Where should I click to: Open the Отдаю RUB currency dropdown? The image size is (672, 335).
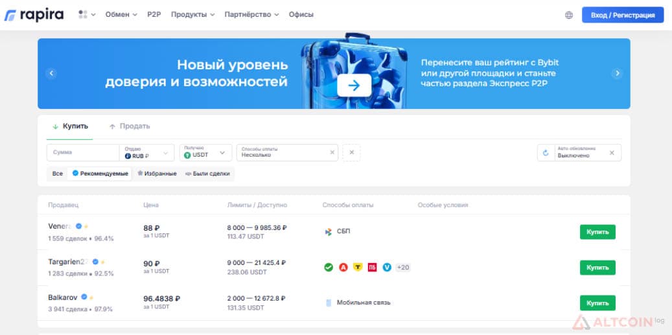pyautogui.click(x=146, y=152)
